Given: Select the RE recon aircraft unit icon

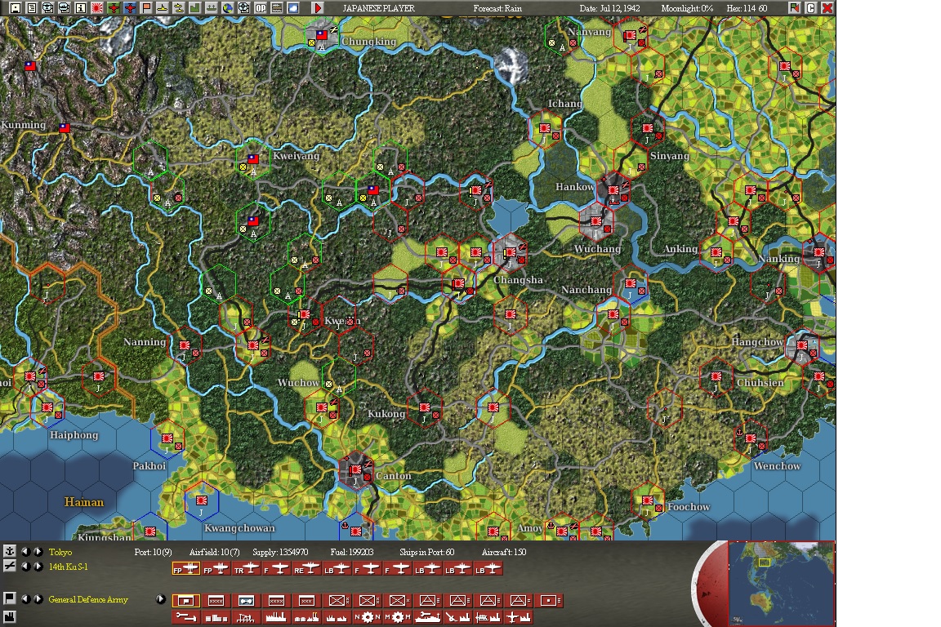Looking at the screenshot, I should 307,569.
